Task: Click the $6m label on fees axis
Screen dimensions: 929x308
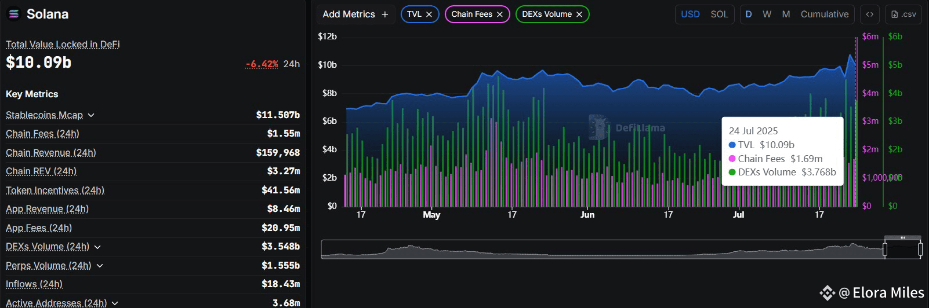Action: pos(870,36)
